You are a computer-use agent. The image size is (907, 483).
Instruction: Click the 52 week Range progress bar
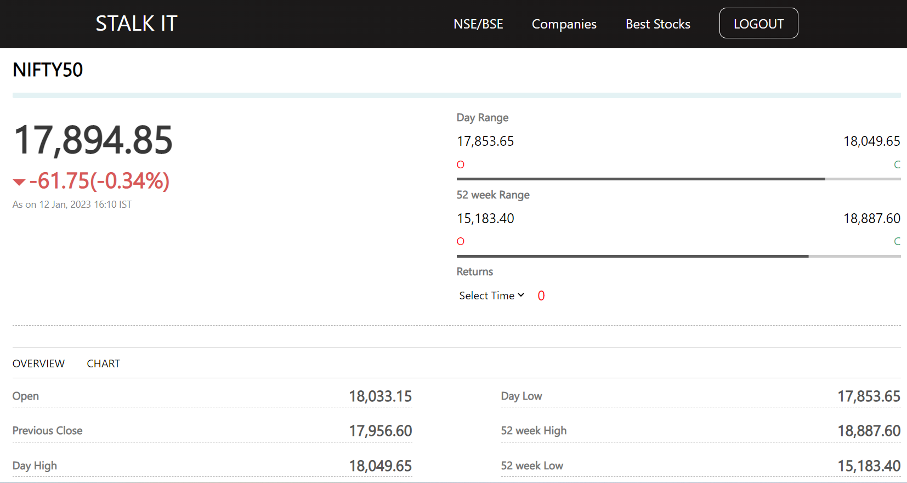tap(678, 256)
